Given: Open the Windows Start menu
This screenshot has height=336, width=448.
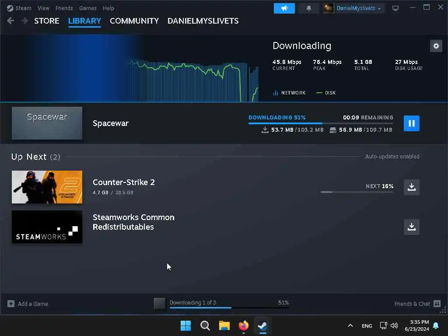Looking at the screenshot, I should tap(185, 325).
